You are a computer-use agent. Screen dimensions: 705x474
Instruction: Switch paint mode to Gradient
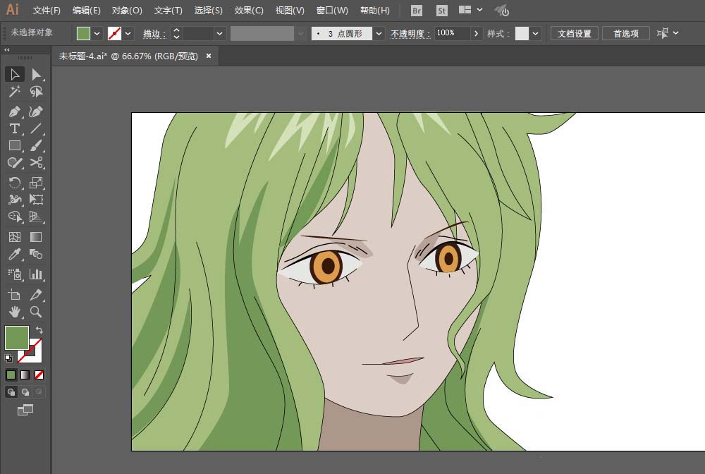point(25,375)
